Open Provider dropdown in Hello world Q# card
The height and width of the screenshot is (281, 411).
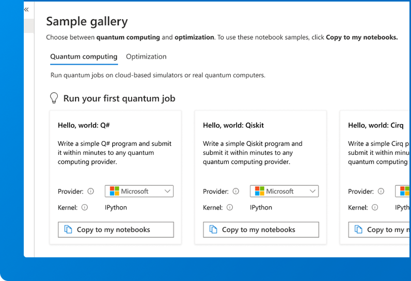pos(139,191)
